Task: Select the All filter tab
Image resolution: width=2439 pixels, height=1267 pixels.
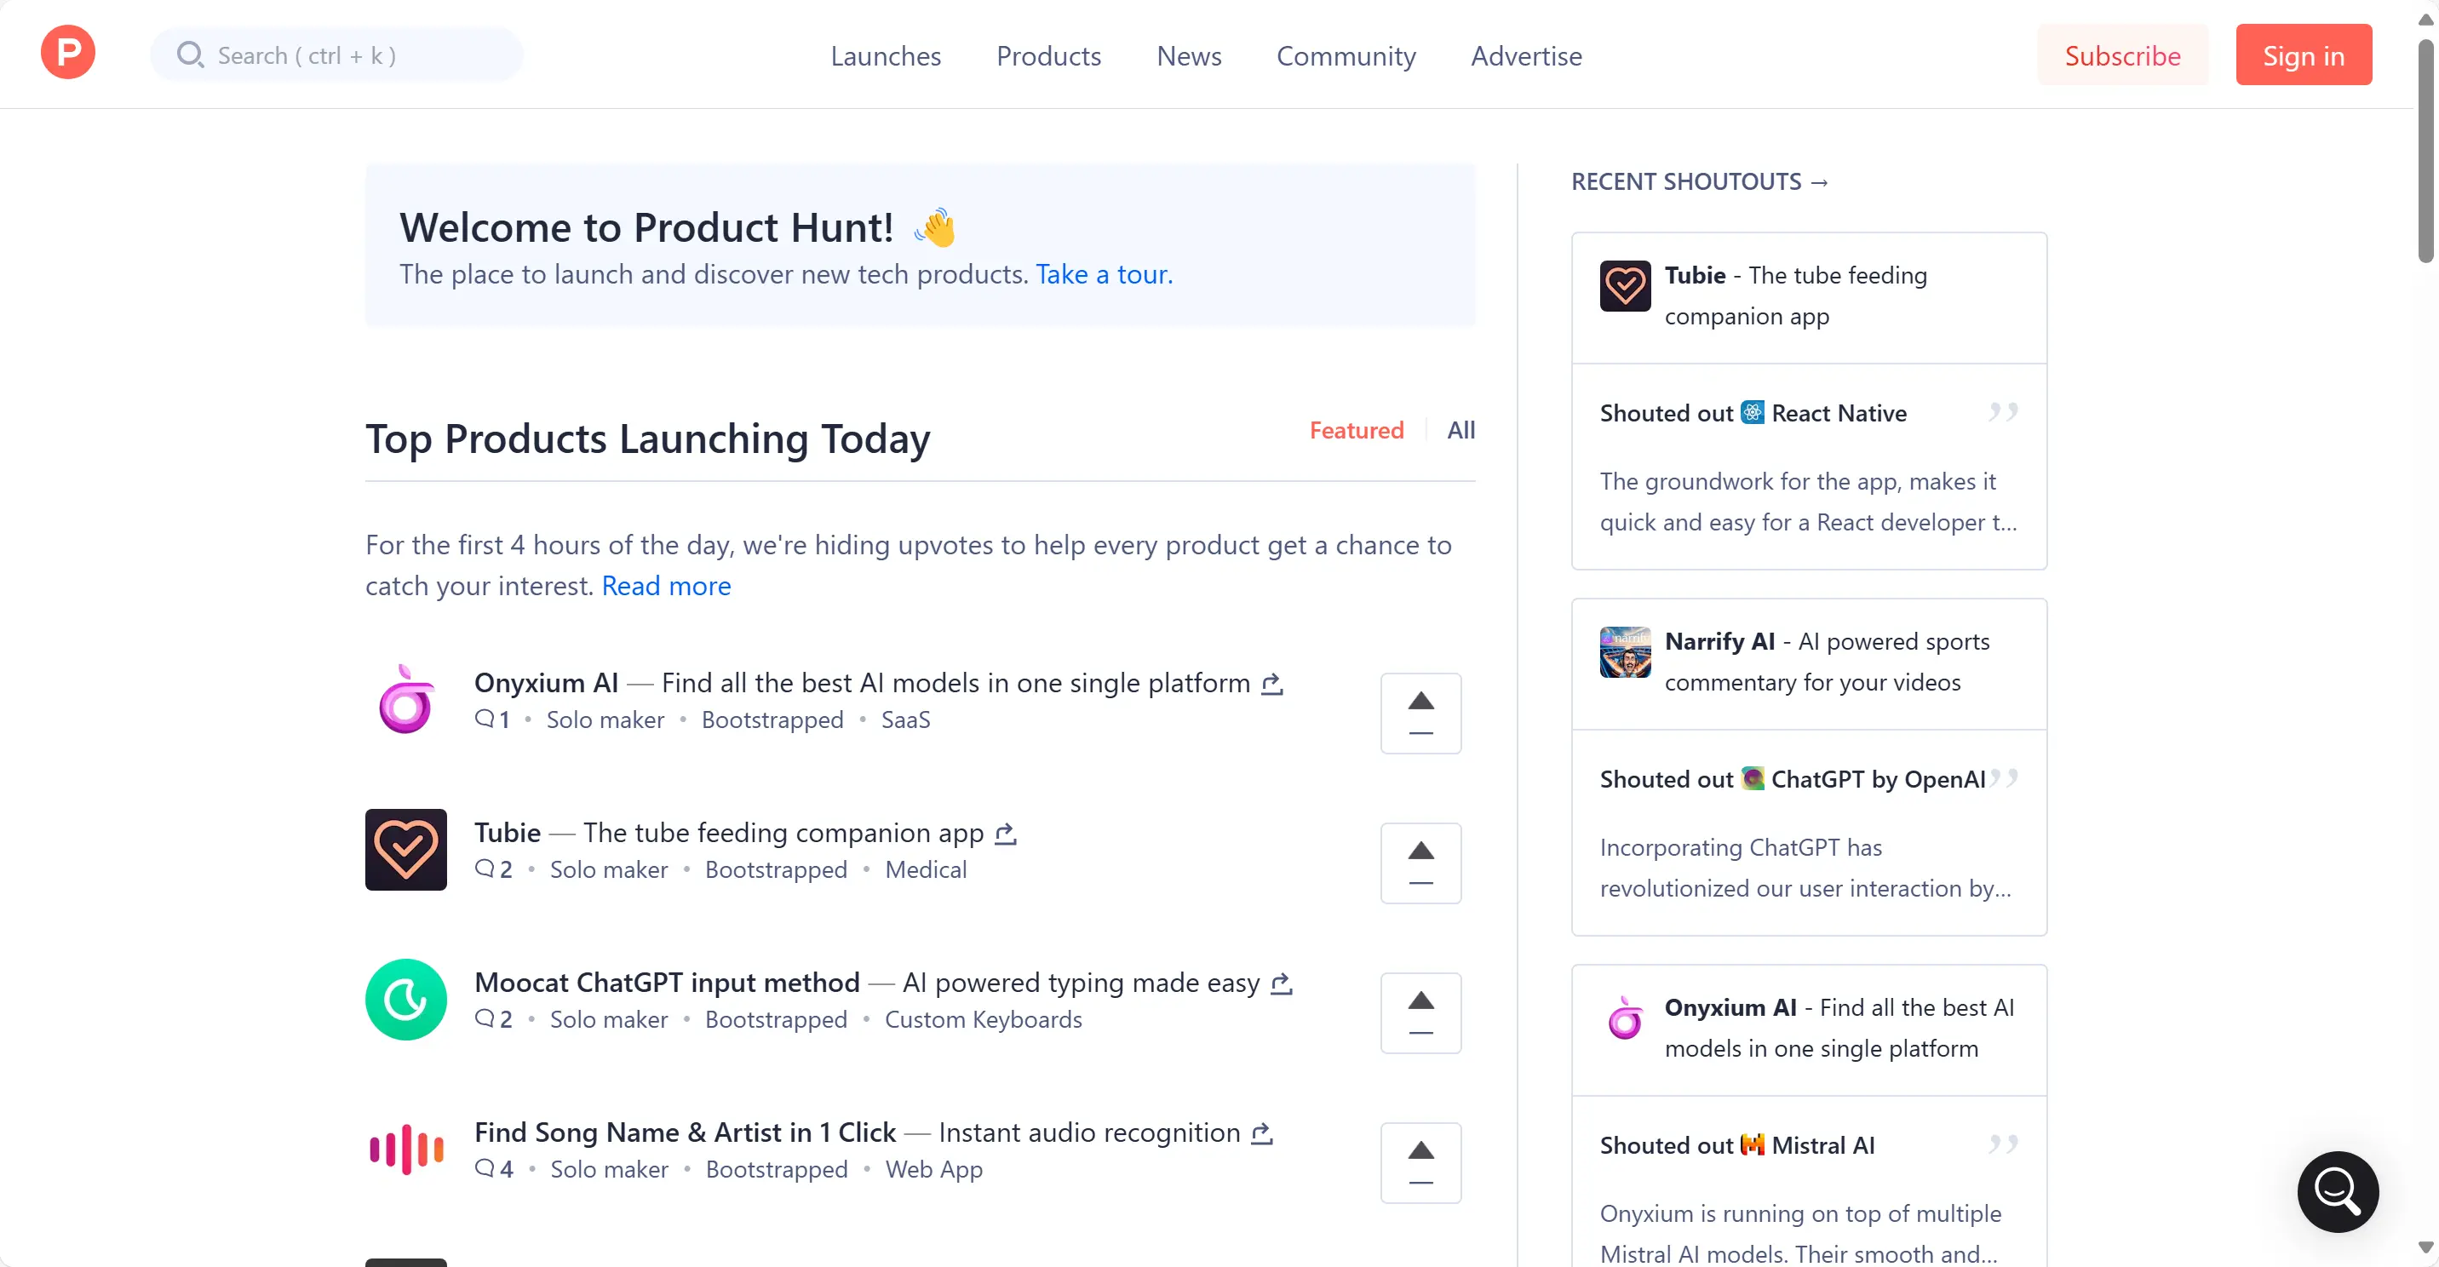Action: click(1461, 430)
